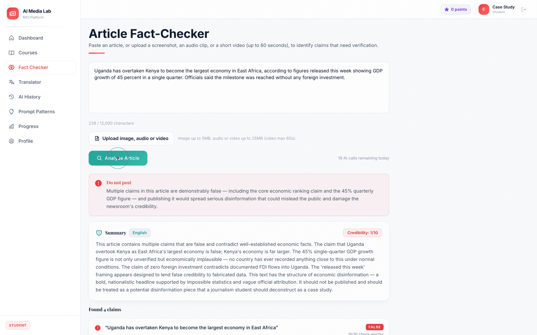
Task: Click inside the article text area
Action: point(239,88)
